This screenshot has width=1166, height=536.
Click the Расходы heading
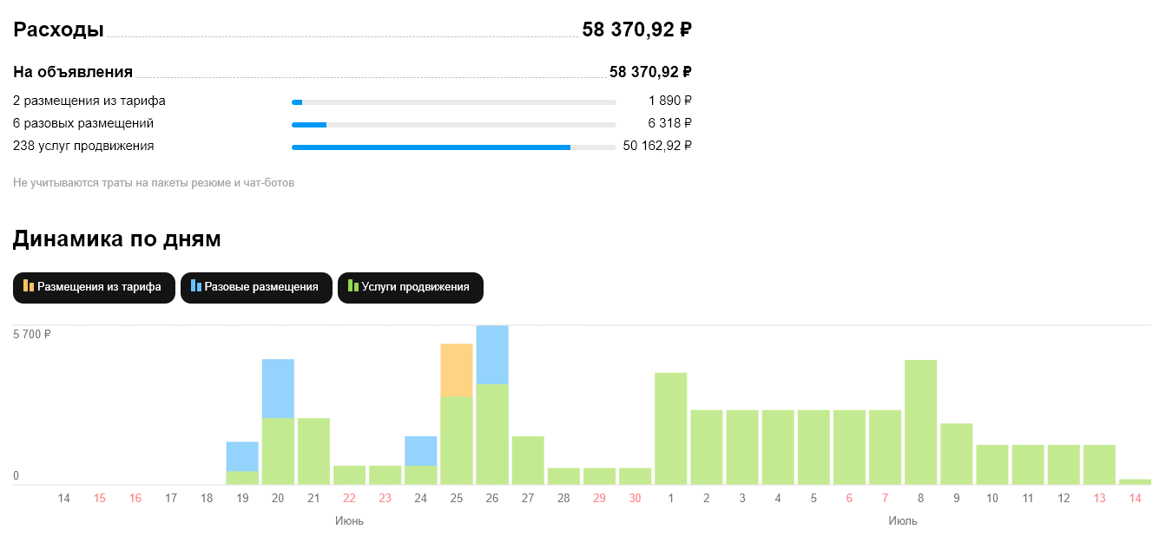point(58,29)
